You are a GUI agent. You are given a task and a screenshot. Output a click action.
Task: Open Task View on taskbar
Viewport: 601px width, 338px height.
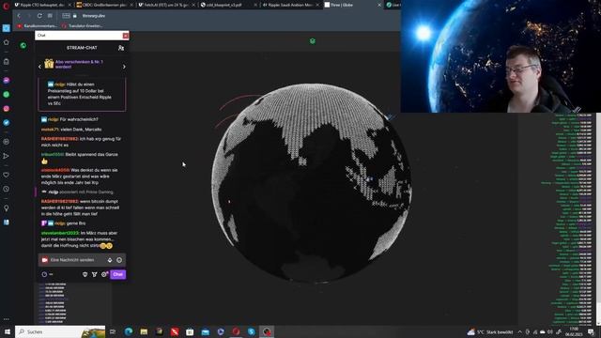click(113, 331)
